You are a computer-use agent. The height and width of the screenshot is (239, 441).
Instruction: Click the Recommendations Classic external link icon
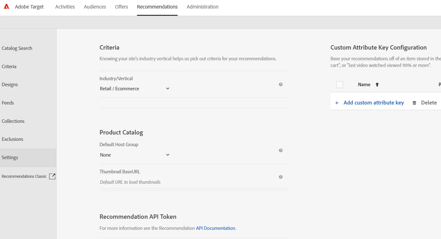(52, 176)
